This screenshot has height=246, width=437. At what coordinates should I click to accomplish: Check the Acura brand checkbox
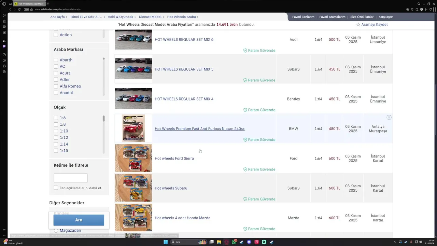56,73
